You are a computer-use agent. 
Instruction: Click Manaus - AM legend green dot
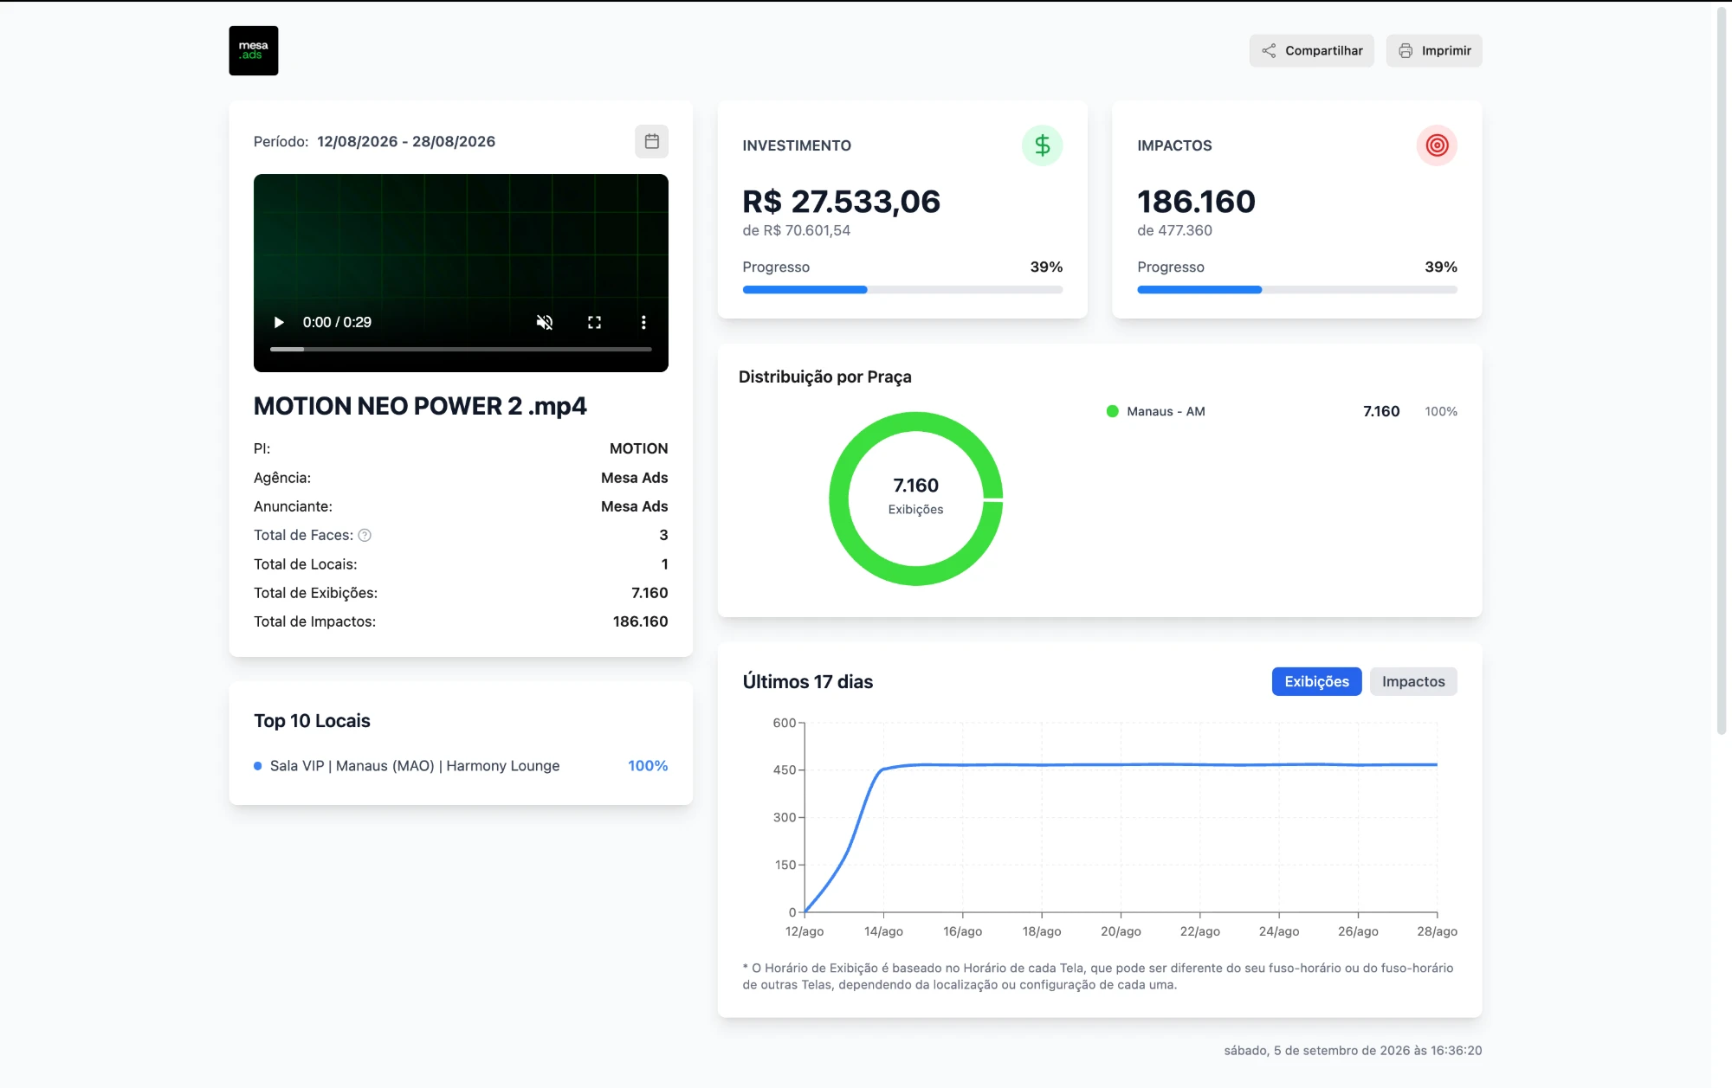[1112, 411]
